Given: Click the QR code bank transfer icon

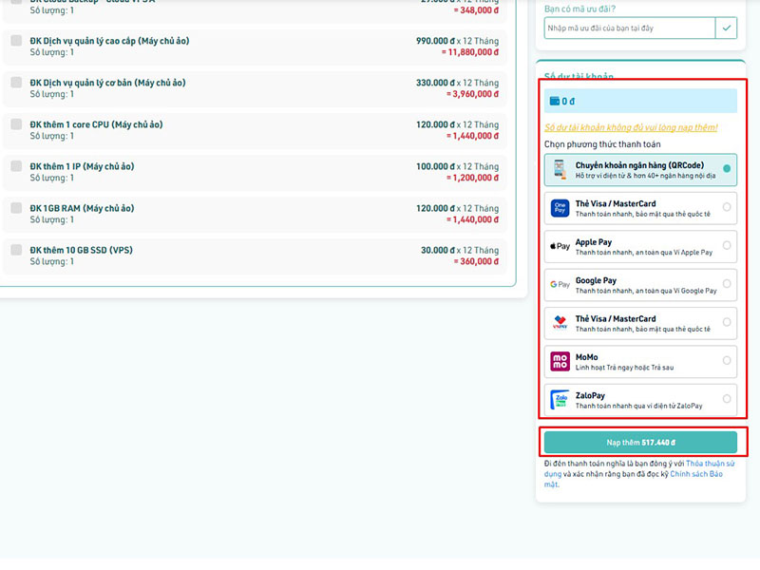Looking at the screenshot, I should click(560, 170).
